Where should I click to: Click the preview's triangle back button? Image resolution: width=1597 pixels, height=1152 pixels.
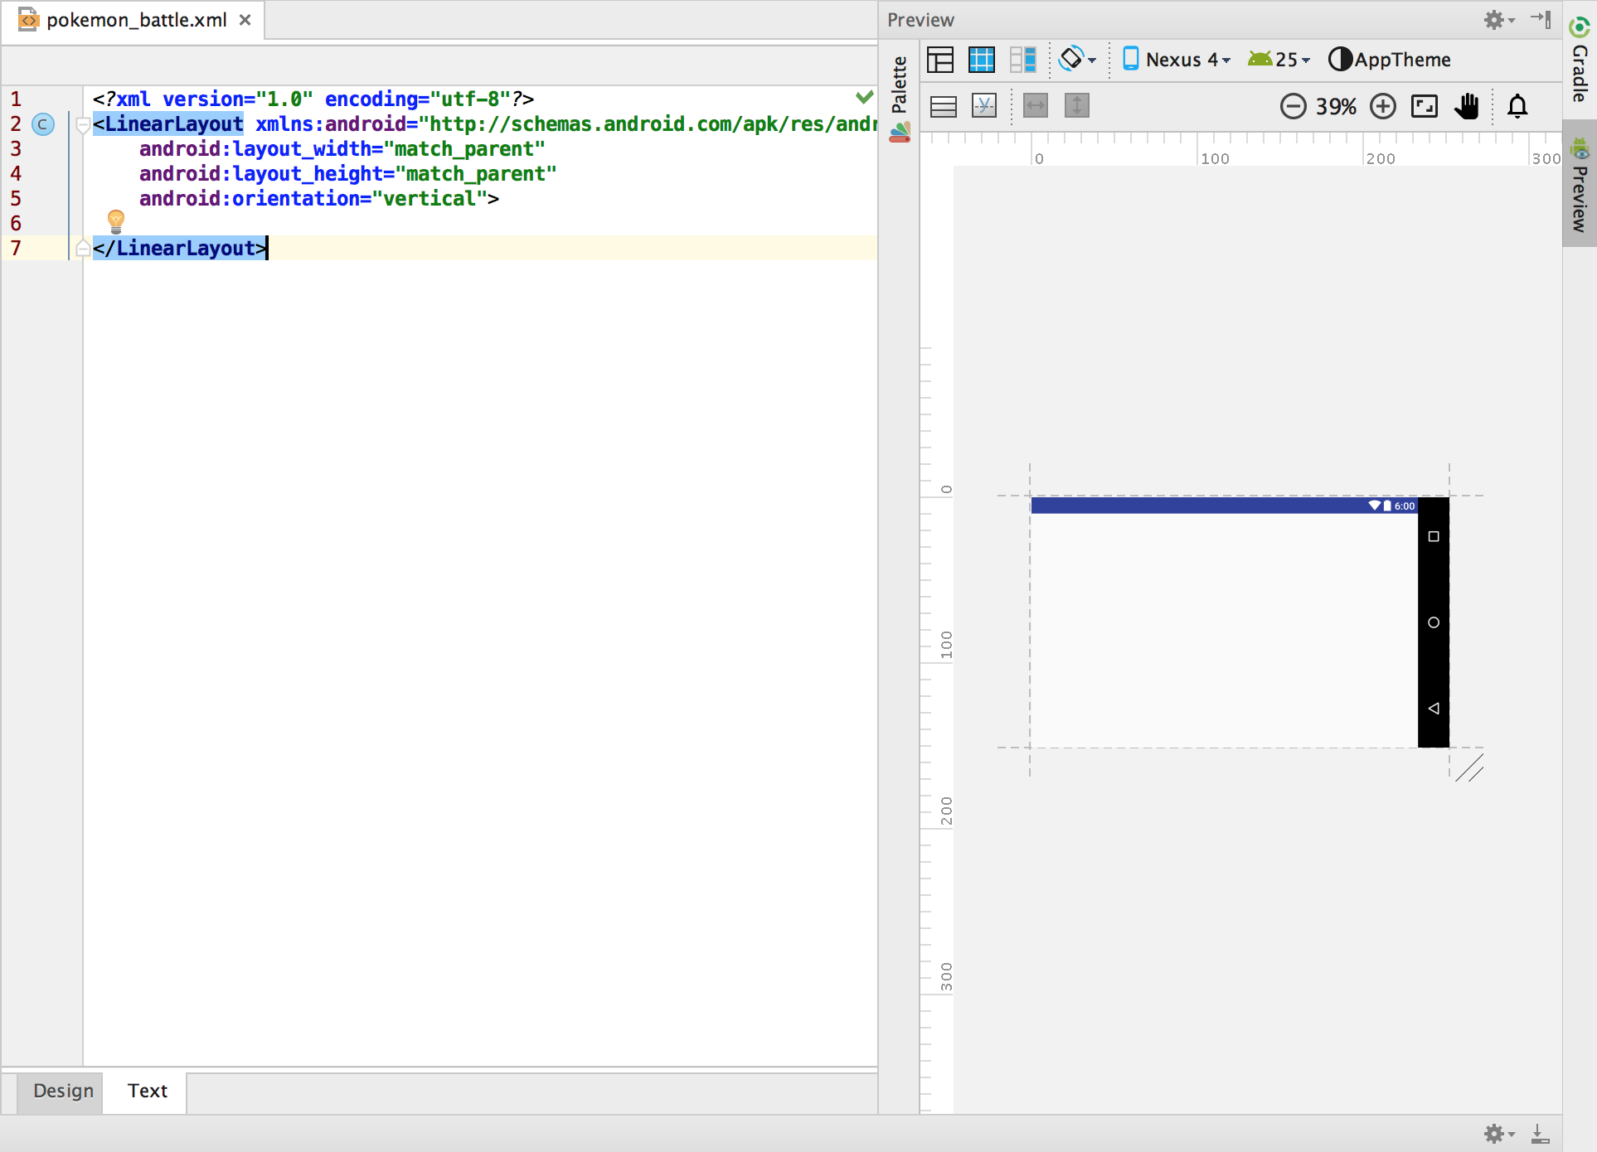coord(1434,708)
